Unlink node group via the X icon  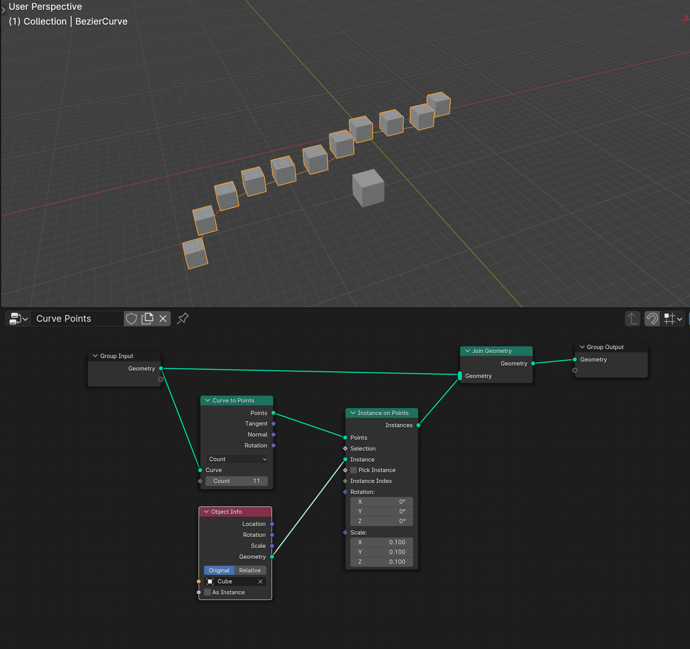pyautogui.click(x=163, y=318)
